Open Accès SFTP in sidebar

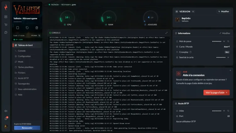pyautogui.click(x=27, y=78)
